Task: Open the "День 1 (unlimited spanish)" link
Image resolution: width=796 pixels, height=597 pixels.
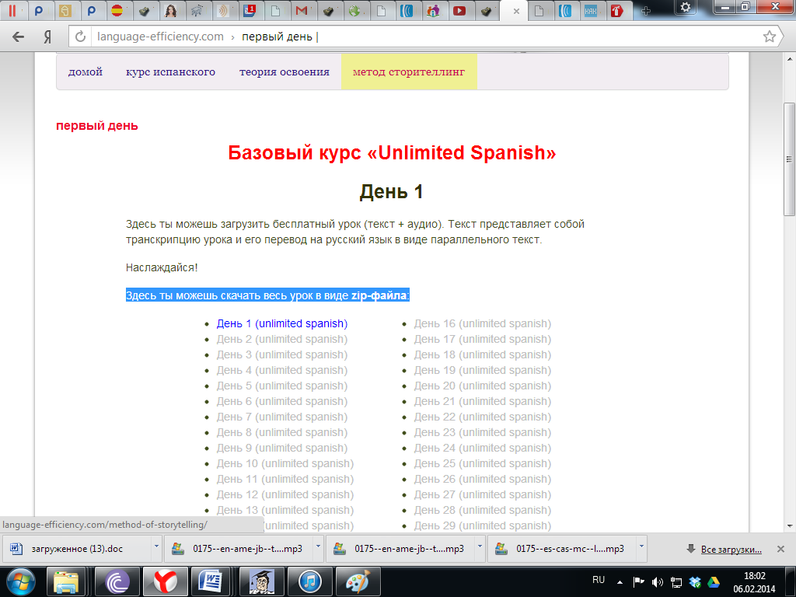Action: [281, 323]
